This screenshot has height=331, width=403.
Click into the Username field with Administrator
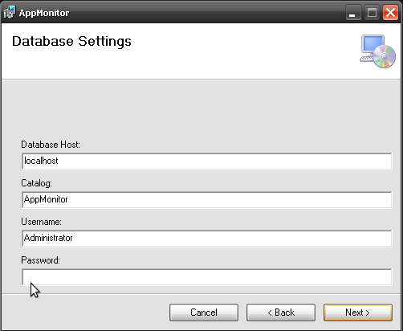(207, 239)
